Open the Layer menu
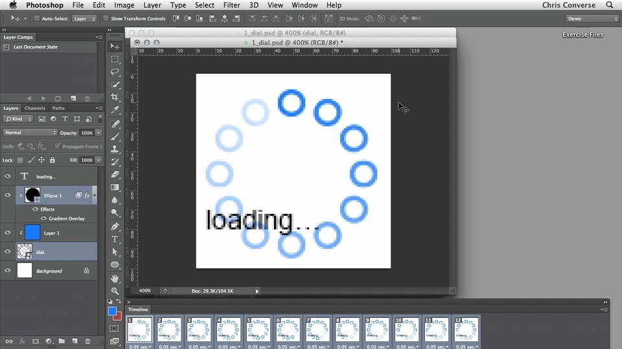Screen dimensions: 622x349 [152, 5]
